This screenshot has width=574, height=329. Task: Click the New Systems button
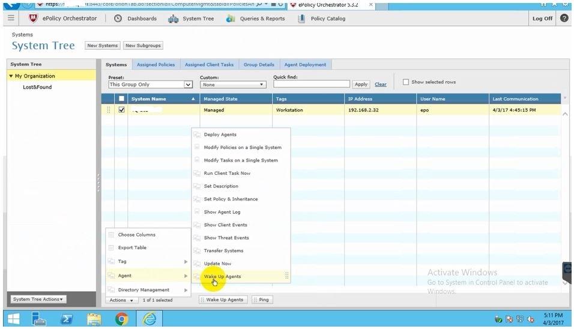102,46
